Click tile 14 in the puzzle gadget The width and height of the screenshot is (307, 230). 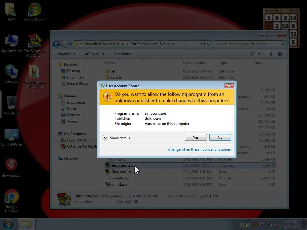[x=293, y=18]
